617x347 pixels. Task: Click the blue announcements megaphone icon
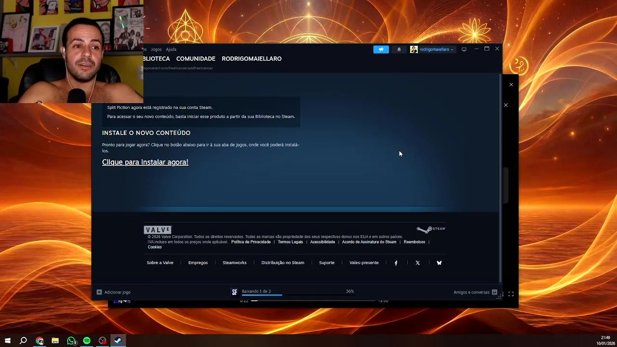[381, 49]
